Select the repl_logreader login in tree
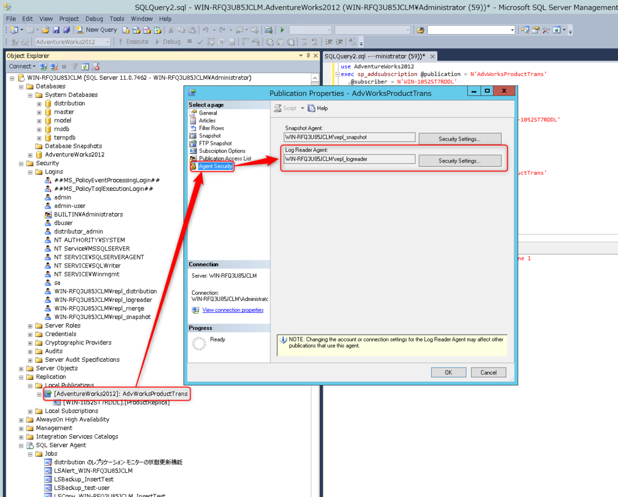618x497 pixels. click(x=103, y=300)
